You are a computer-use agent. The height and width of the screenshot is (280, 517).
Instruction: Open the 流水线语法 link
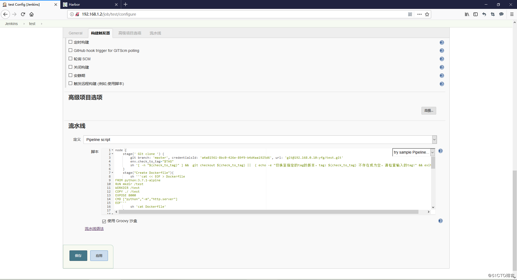(94, 229)
